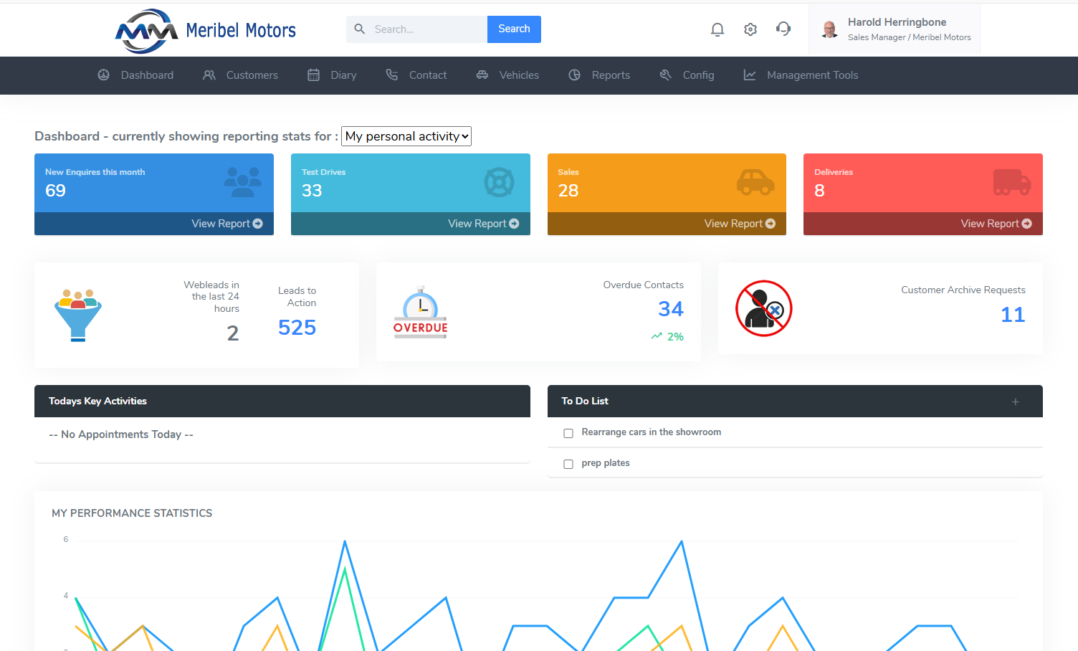Image resolution: width=1078 pixels, height=651 pixels.
Task: Click the support headset icon
Action: click(x=783, y=29)
